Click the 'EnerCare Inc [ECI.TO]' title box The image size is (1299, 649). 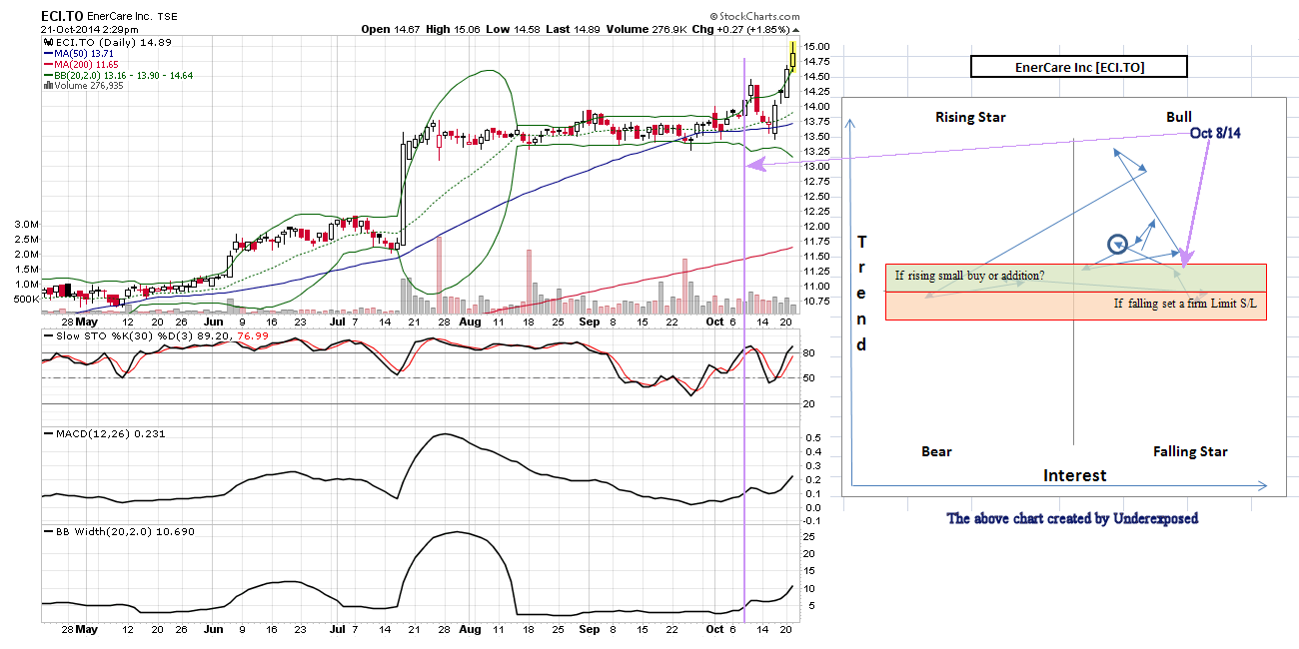[x=1079, y=67]
